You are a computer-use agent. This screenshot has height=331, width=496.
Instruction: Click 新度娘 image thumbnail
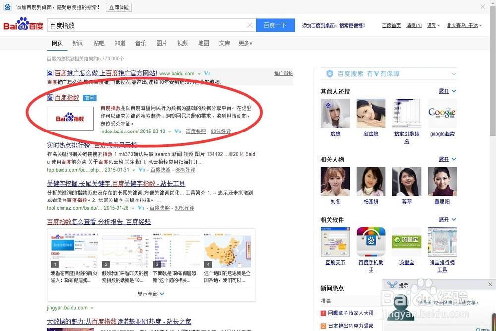371,113
